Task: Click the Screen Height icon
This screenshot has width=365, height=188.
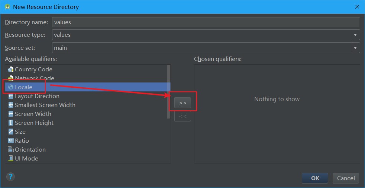Action: (11, 123)
